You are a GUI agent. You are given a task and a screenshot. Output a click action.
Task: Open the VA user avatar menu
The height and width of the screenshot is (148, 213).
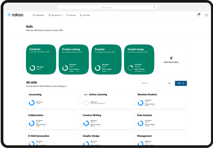(207, 15)
